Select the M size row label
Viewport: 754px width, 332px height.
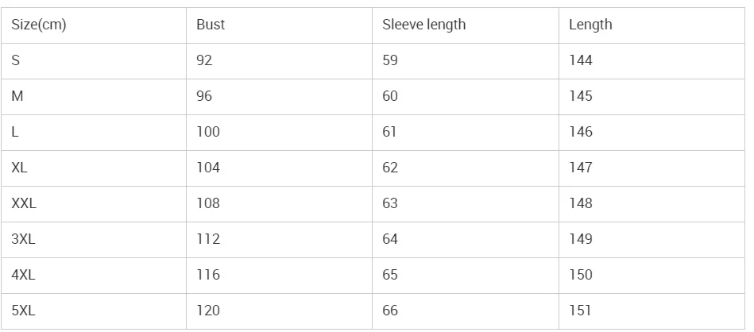pyautogui.click(x=17, y=96)
